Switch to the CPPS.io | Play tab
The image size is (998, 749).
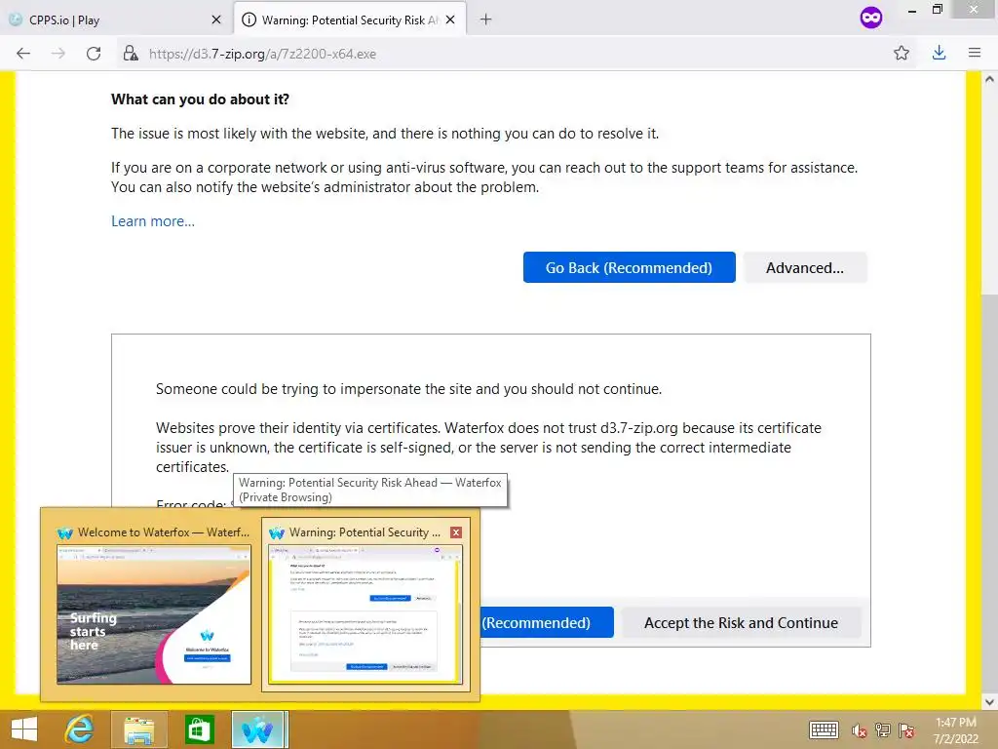(x=117, y=20)
